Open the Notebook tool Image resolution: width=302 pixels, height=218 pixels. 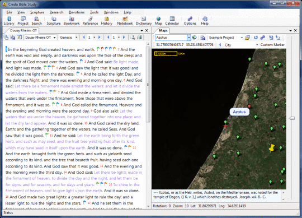pyautogui.click(x=125, y=21)
